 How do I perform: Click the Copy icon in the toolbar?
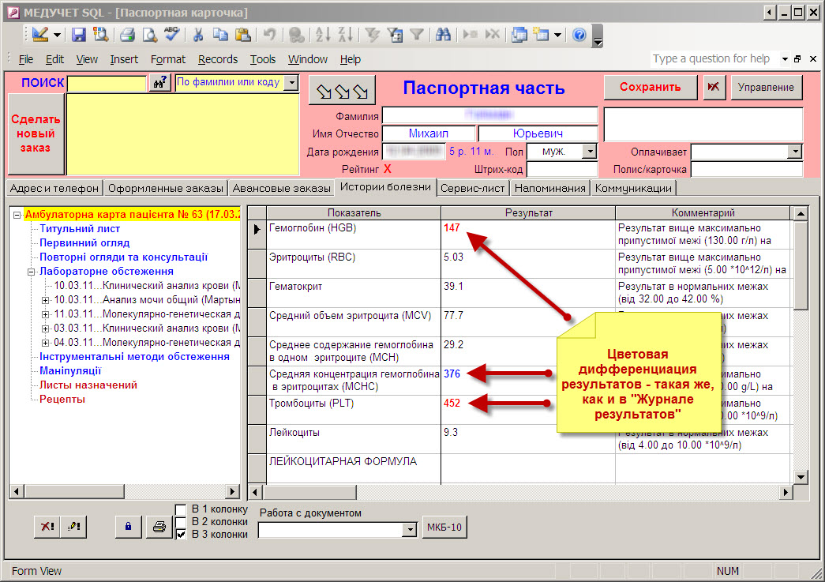click(x=220, y=35)
